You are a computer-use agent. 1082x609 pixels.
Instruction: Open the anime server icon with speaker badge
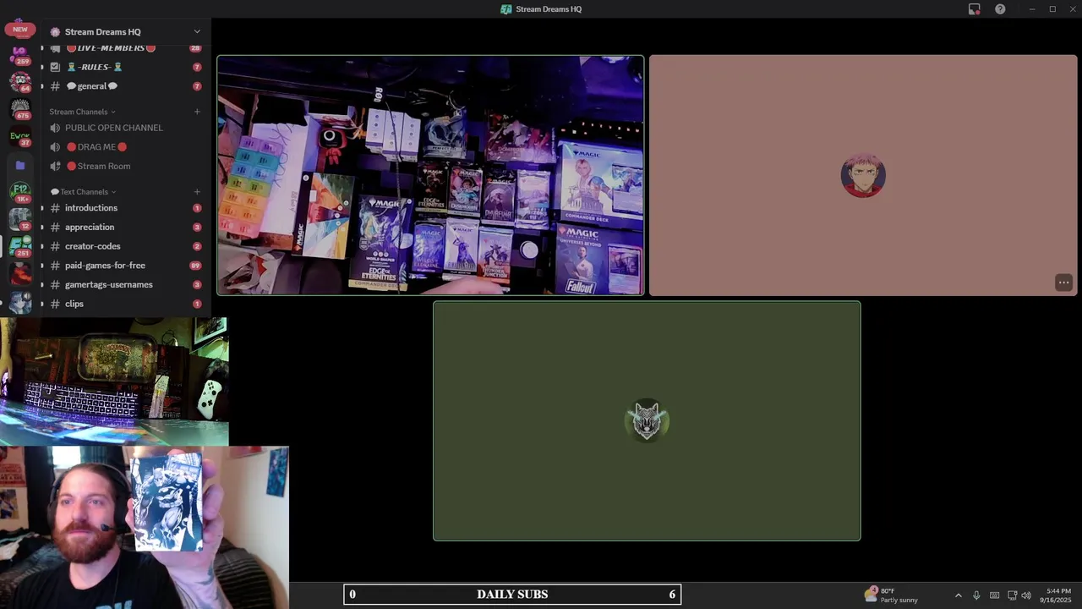20,301
